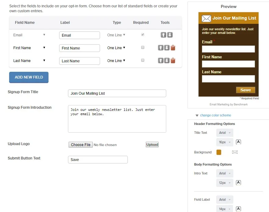This screenshot has width=269, height=212.
Task: Click the '* Required Field' note
Action: pos(249,98)
